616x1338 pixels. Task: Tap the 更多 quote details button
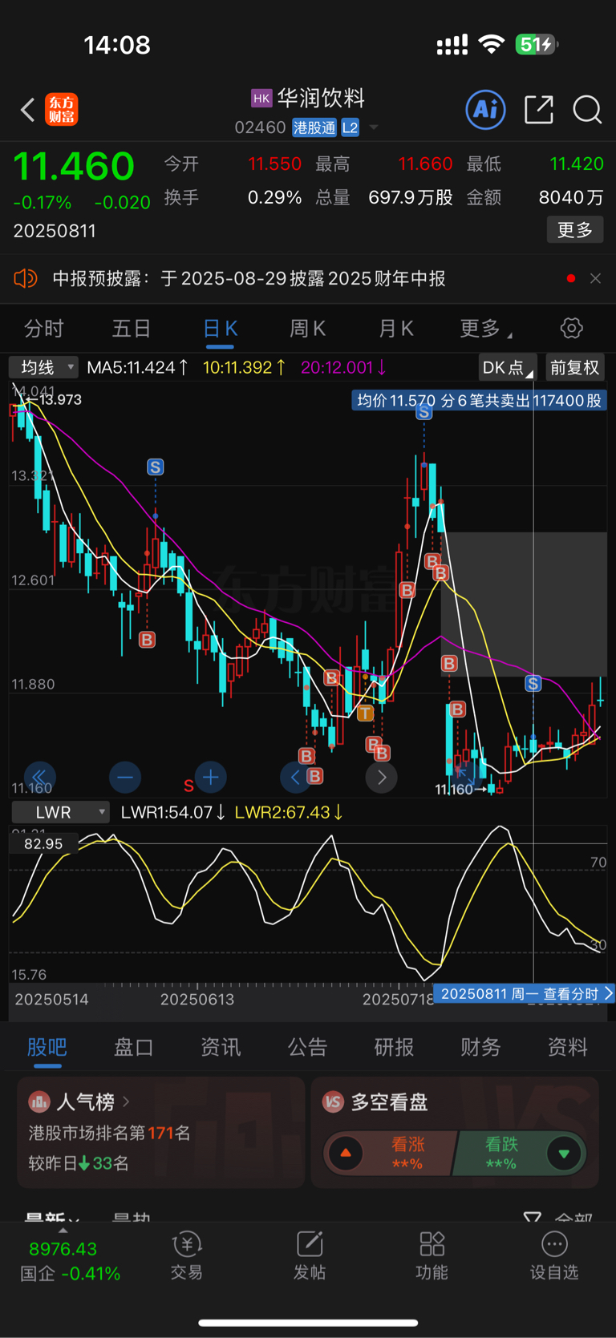coord(575,229)
